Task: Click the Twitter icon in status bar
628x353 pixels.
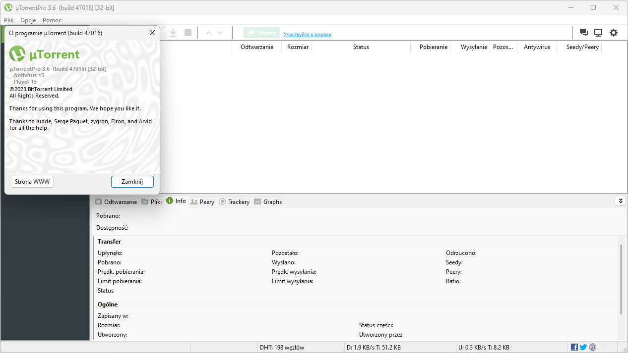Action: [x=583, y=347]
